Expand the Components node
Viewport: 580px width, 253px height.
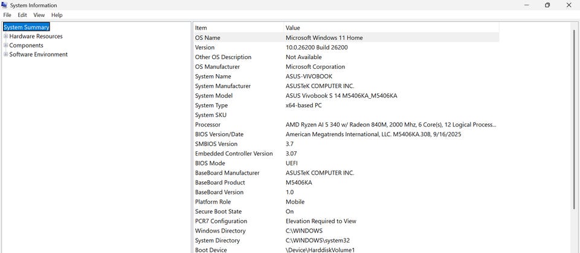click(x=6, y=45)
